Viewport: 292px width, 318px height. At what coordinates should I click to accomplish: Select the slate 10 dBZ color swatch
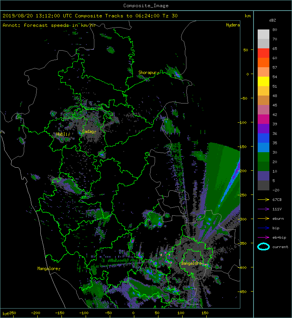(x=263, y=176)
